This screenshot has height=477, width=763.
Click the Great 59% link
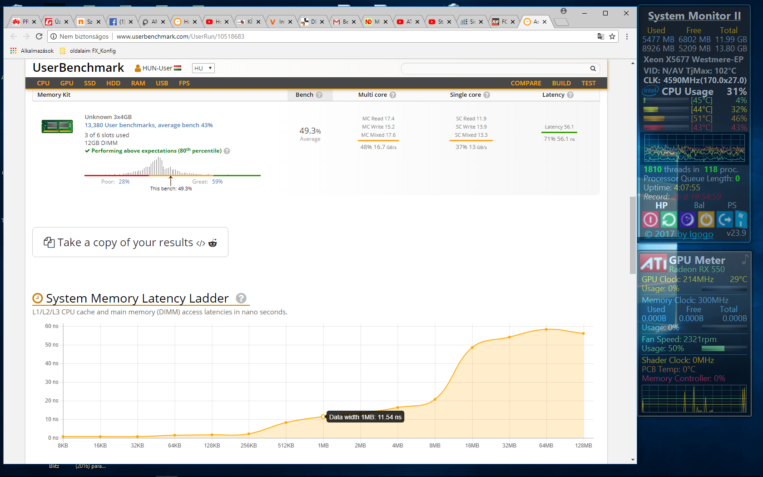pyautogui.click(x=208, y=182)
